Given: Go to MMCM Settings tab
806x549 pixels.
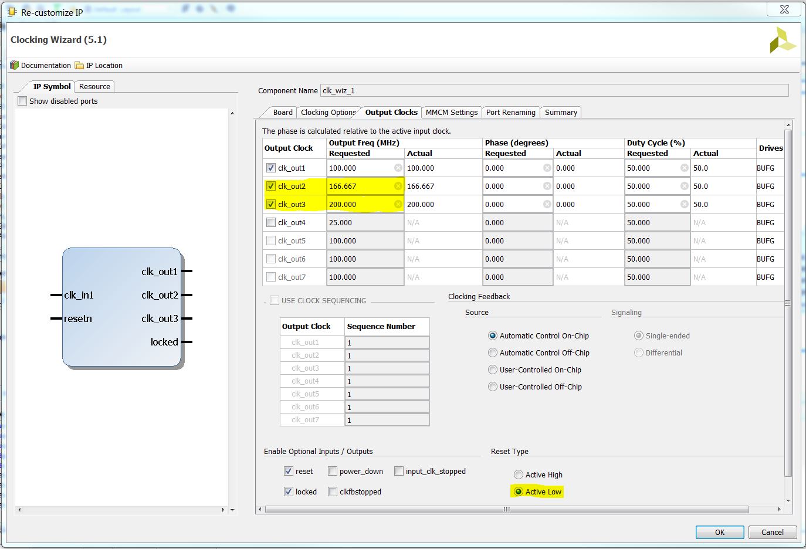Looking at the screenshot, I should pyautogui.click(x=452, y=113).
